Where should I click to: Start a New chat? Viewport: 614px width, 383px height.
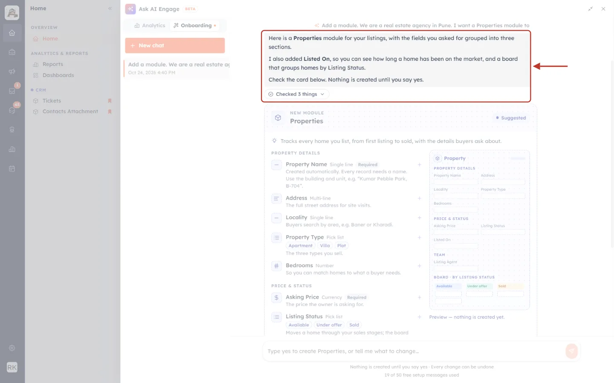175,46
